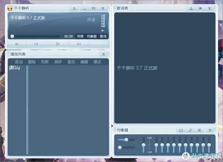Viewport: 223px width, 162px height.
Task: Open the 排序 sort menu
Action: pyautogui.click(x=58, y=62)
